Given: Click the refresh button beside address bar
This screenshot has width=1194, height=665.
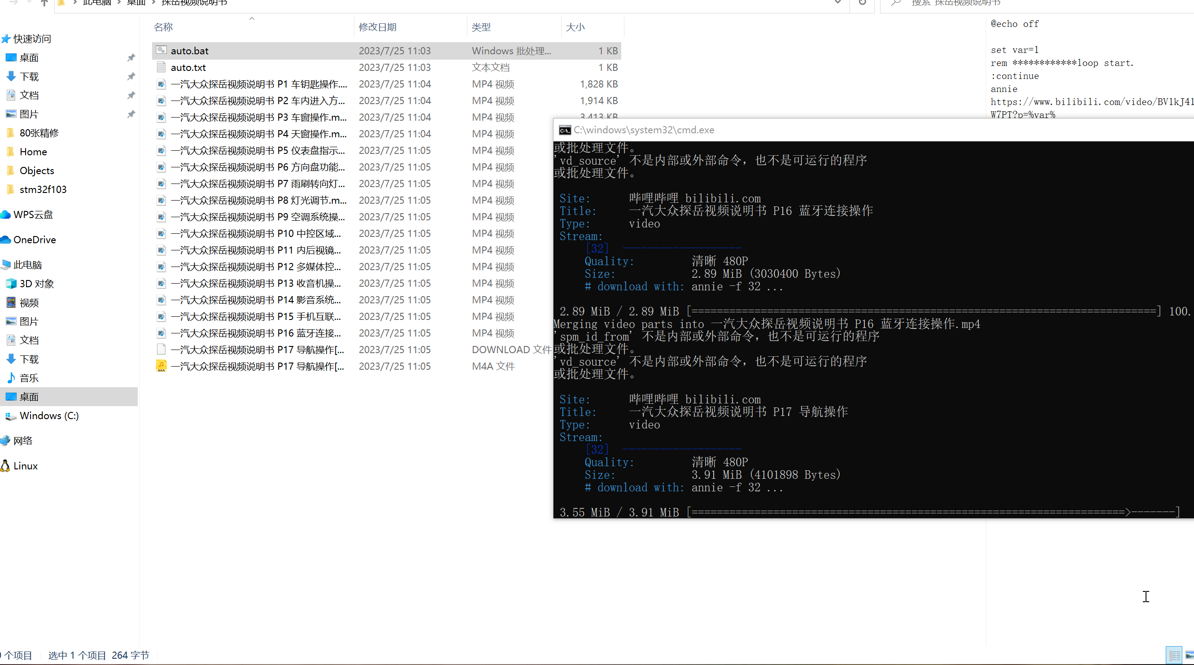Looking at the screenshot, I should (x=862, y=3).
